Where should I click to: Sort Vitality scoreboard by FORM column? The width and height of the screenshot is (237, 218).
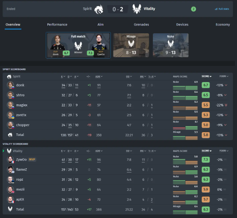[224, 151]
